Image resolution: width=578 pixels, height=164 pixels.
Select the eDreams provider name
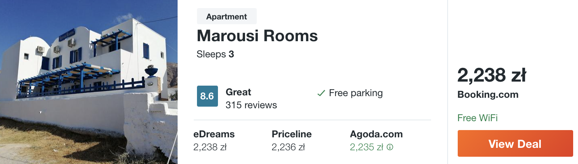pos(214,134)
